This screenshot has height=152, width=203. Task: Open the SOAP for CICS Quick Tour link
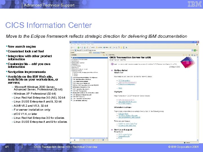(128, 124)
